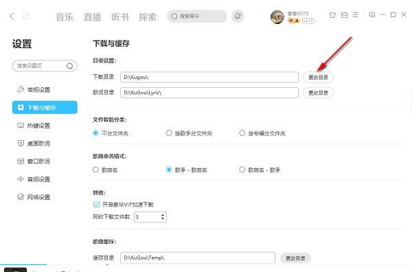Toggle 开启豪华VIP加速下载 checkbox
412x272 pixels.
click(96, 204)
